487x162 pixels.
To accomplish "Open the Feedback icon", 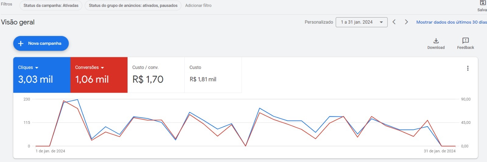I will tap(465, 41).
